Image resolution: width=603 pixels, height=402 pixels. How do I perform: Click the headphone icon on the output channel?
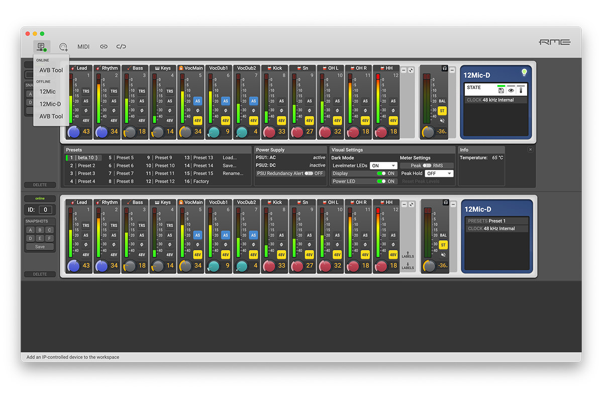(x=446, y=68)
